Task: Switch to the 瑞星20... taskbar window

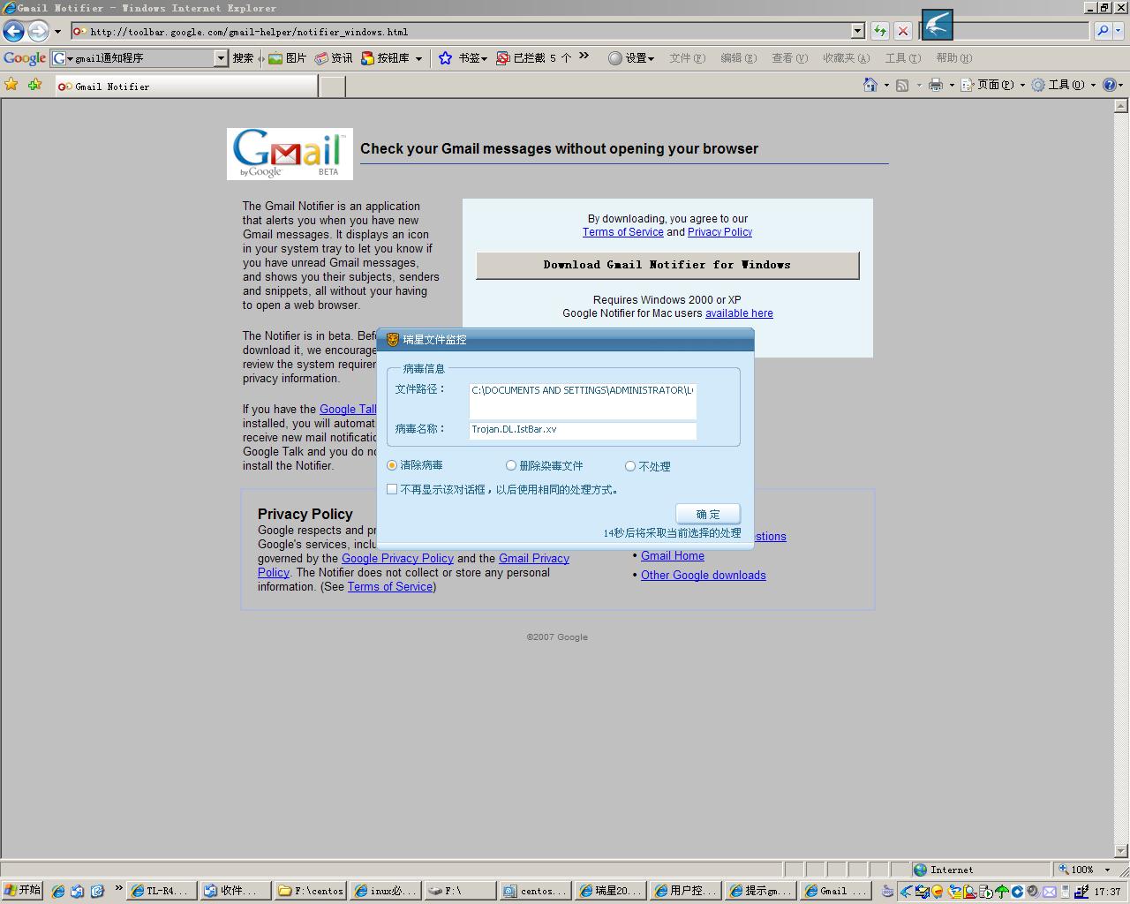Action: [610, 891]
